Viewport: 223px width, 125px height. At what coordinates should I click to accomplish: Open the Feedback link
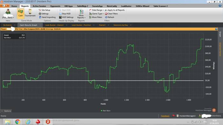tap(165, 116)
